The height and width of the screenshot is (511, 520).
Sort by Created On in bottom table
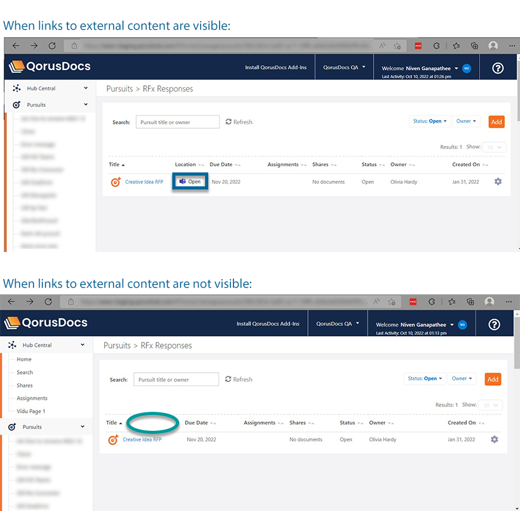pos(466,423)
